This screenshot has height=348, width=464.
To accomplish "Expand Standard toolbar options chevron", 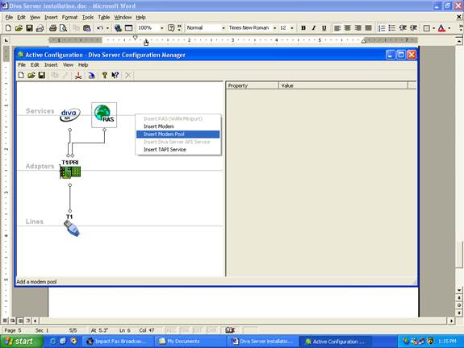I will point(180,28).
